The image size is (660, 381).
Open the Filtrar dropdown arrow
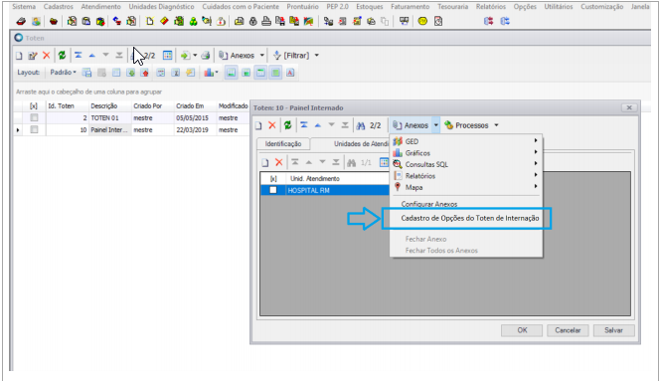coord(317,56)
